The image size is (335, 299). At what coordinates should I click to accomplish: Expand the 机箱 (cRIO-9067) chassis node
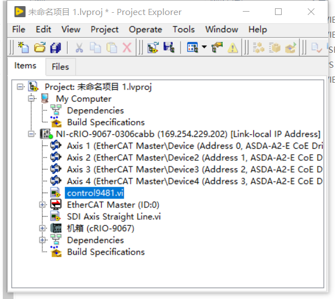42,228
